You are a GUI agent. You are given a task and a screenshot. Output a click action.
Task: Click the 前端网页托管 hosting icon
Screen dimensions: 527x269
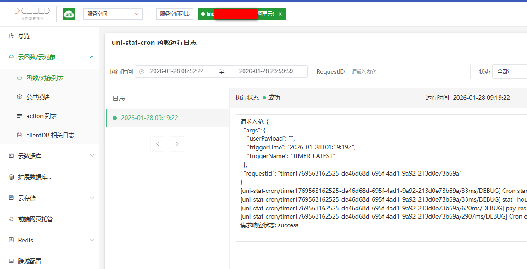point(11,219)
